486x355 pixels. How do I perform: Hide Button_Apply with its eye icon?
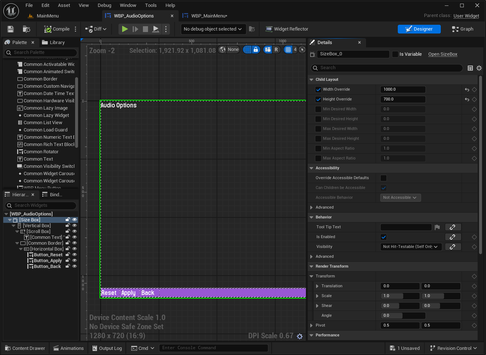(75, 261)
